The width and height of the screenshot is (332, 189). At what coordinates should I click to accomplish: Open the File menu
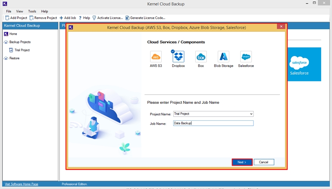pos(9,11)
